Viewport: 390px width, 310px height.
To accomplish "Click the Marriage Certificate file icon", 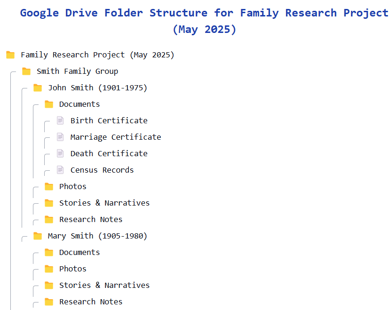I will [x=60, y=137].
